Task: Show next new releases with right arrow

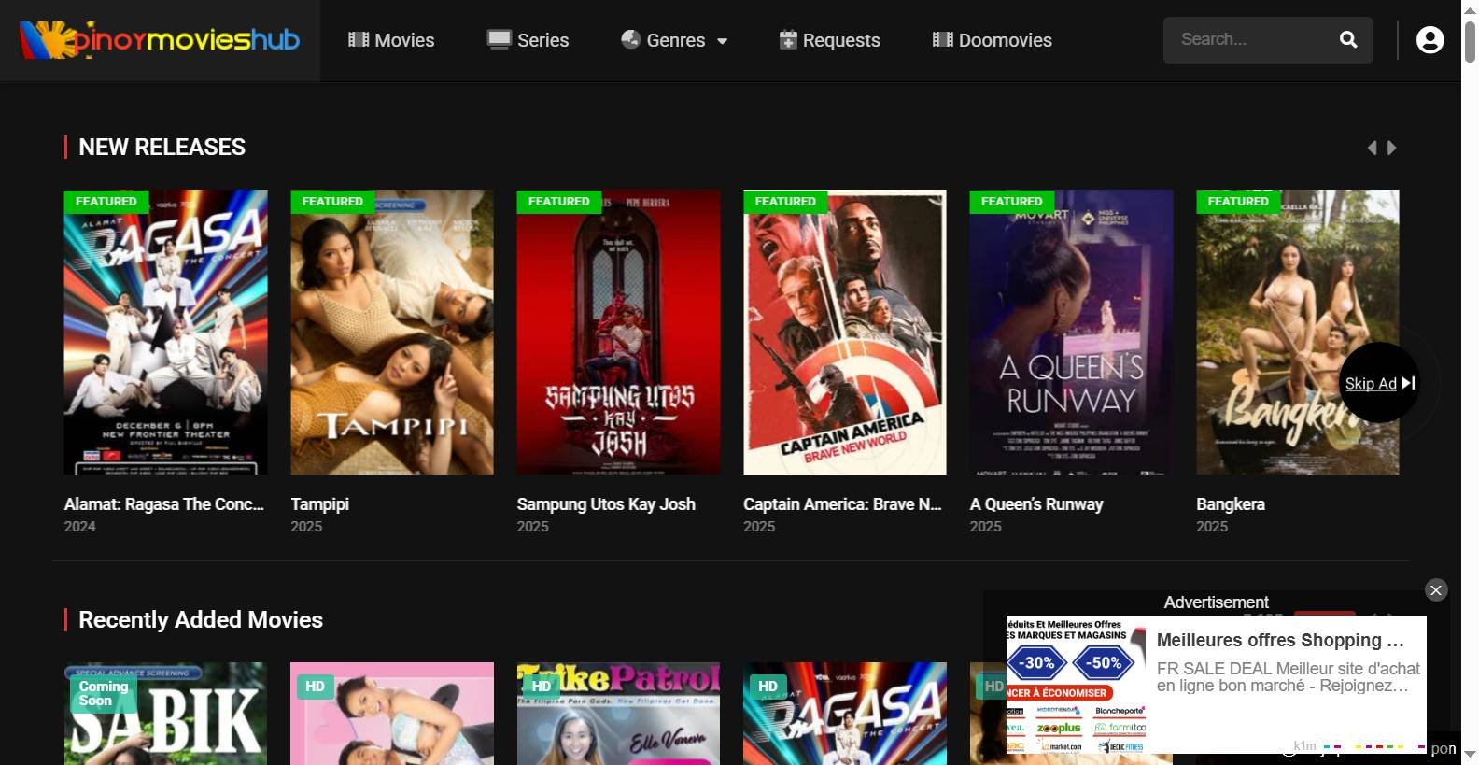Action: tap(1392, 148)
